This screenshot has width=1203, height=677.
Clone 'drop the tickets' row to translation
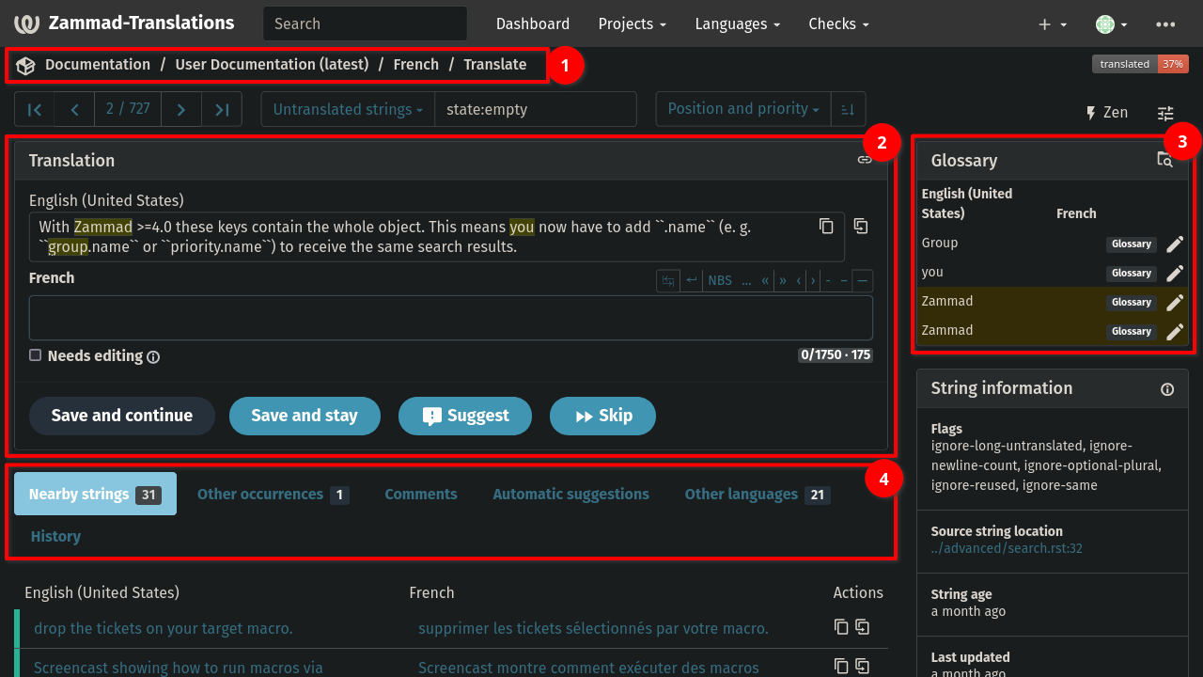[862, 627]
